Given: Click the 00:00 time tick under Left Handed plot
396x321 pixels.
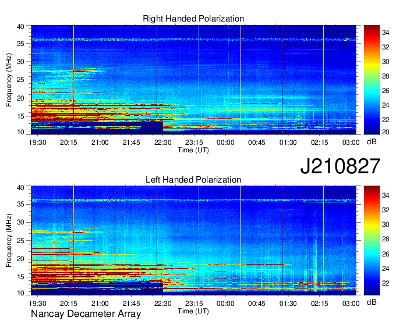Looking at the screenshot, I should (225, 304).
